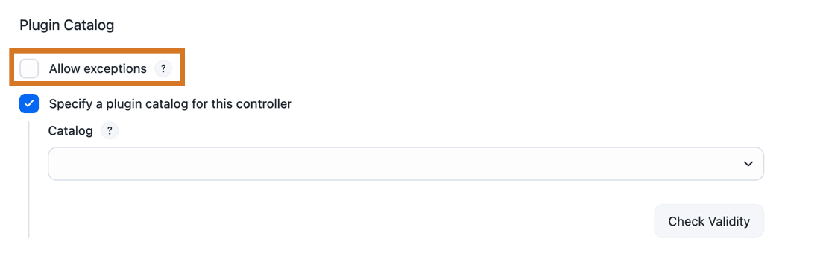The height and width of the screenshot is (268, 820).
Task: Click the blue checkmark icon
Action: point(29,103)
